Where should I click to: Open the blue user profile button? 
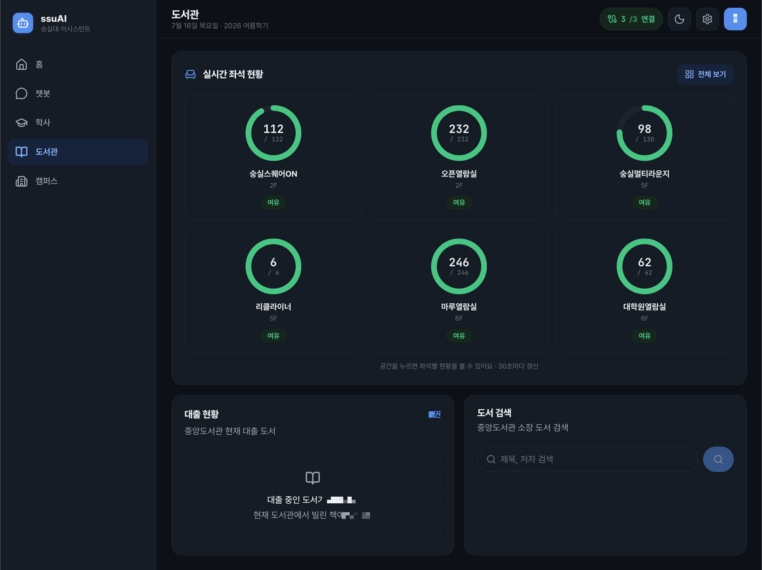(x=735, y=19)
